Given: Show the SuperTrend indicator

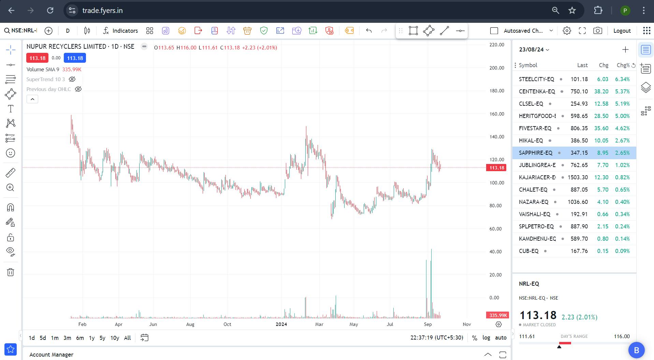Looking at the screenshot, I should 72,79.
